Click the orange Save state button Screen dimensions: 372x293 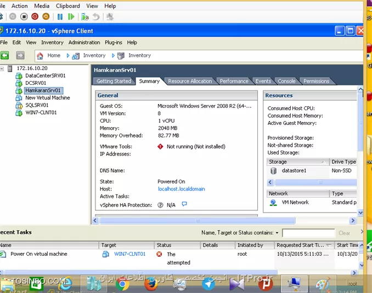pyautogui.click(x=46, y=16)
